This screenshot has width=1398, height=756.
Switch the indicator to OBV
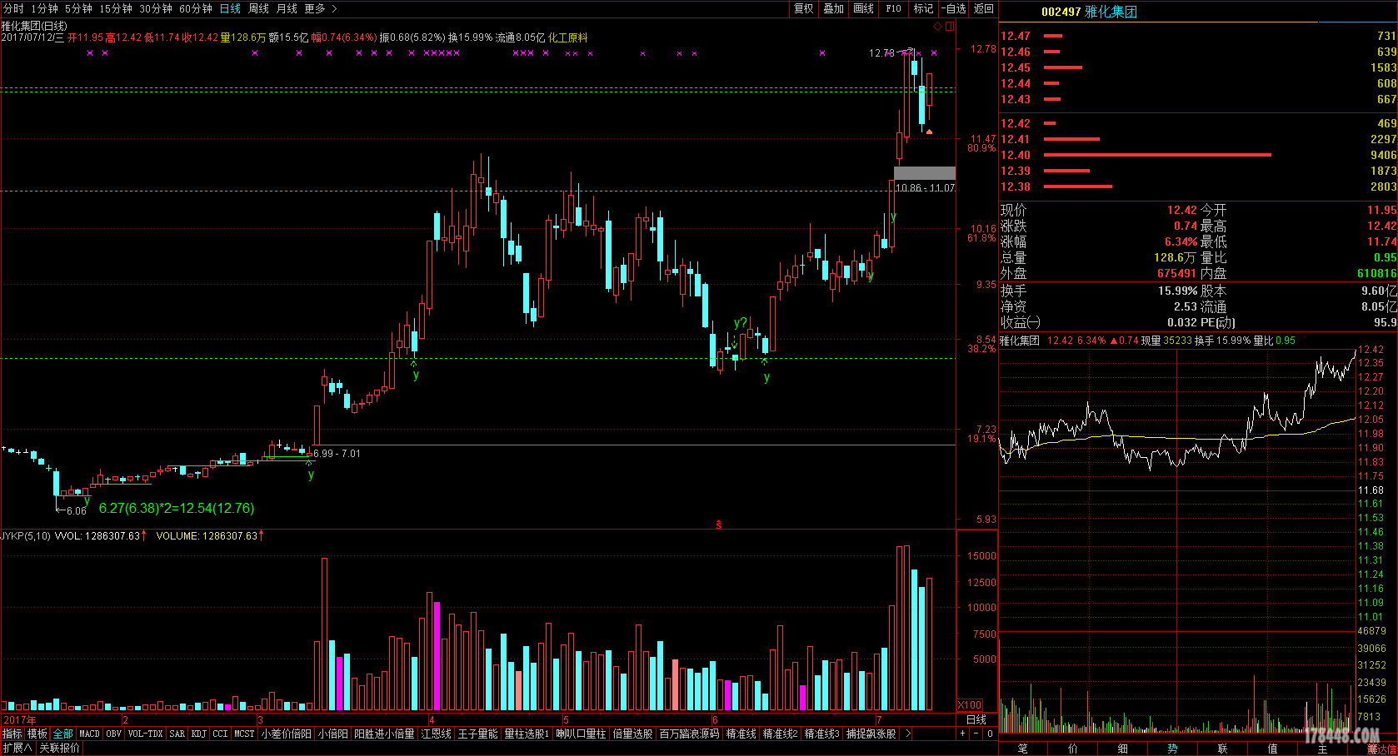tap(114, 734)
